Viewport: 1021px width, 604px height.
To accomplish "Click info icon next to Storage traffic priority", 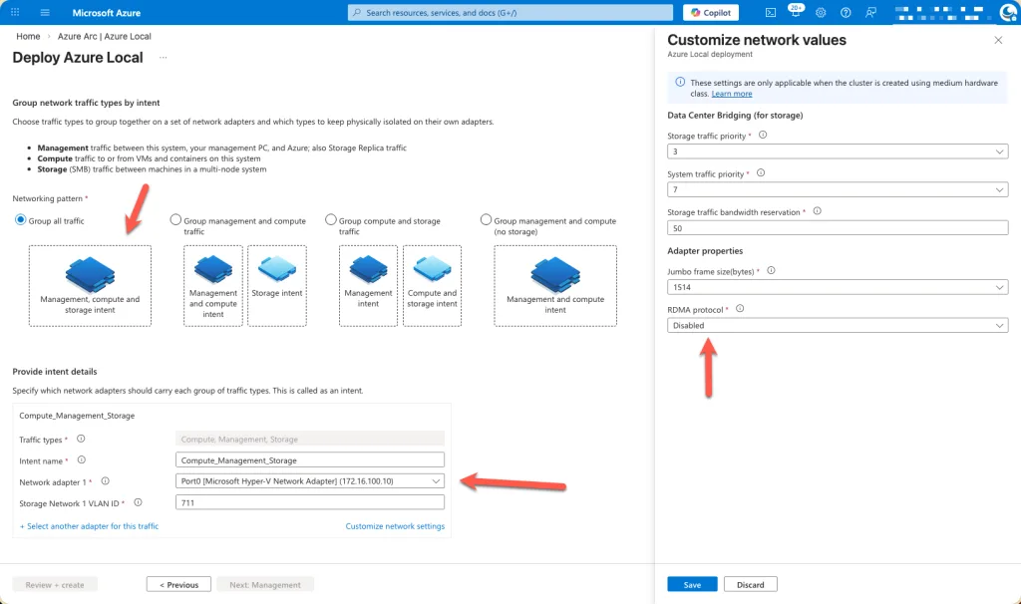I will (x=763, y=135).
